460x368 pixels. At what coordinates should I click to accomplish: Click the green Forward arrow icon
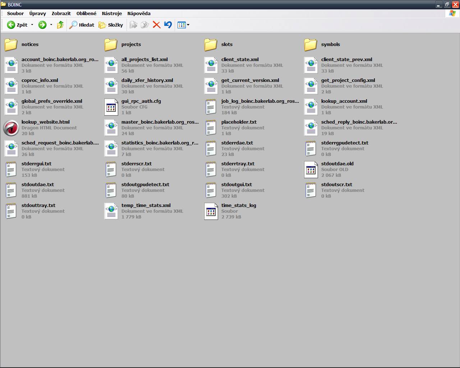[x=42, y=25]
